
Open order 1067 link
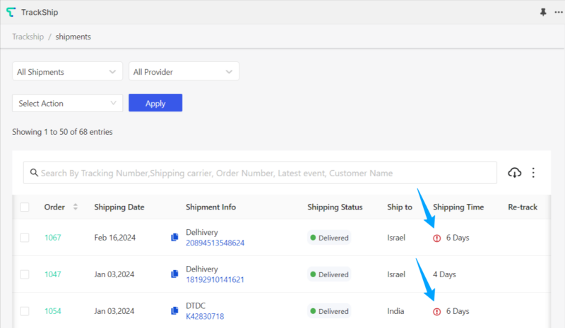pyautogui.click(x=52, y=238)
